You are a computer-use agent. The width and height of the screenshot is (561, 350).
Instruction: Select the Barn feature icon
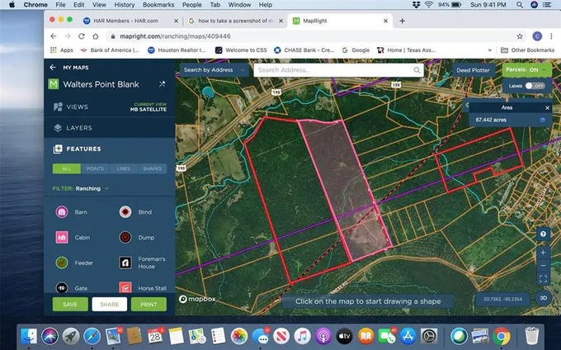[x=62, y=212]
